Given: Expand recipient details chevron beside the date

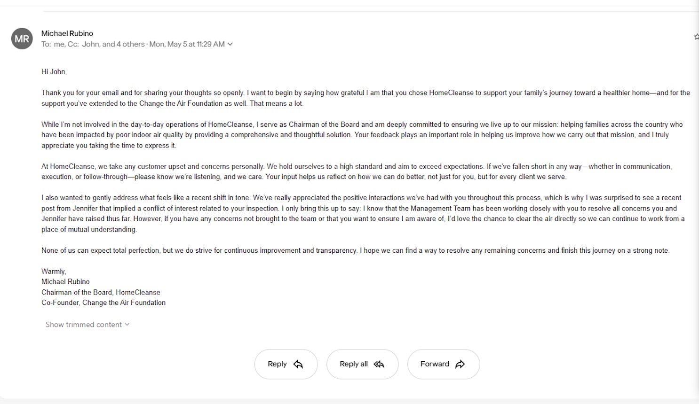Looking at the screenshot, I should pyautogui.click(x=230, y=44).
